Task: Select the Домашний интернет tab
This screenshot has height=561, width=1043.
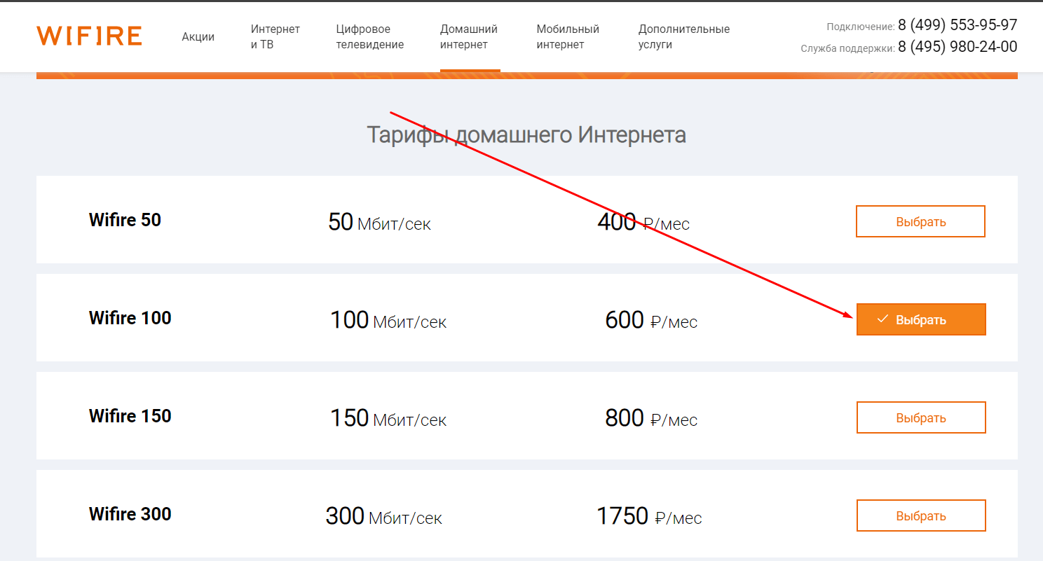Action: coord(469,37)
